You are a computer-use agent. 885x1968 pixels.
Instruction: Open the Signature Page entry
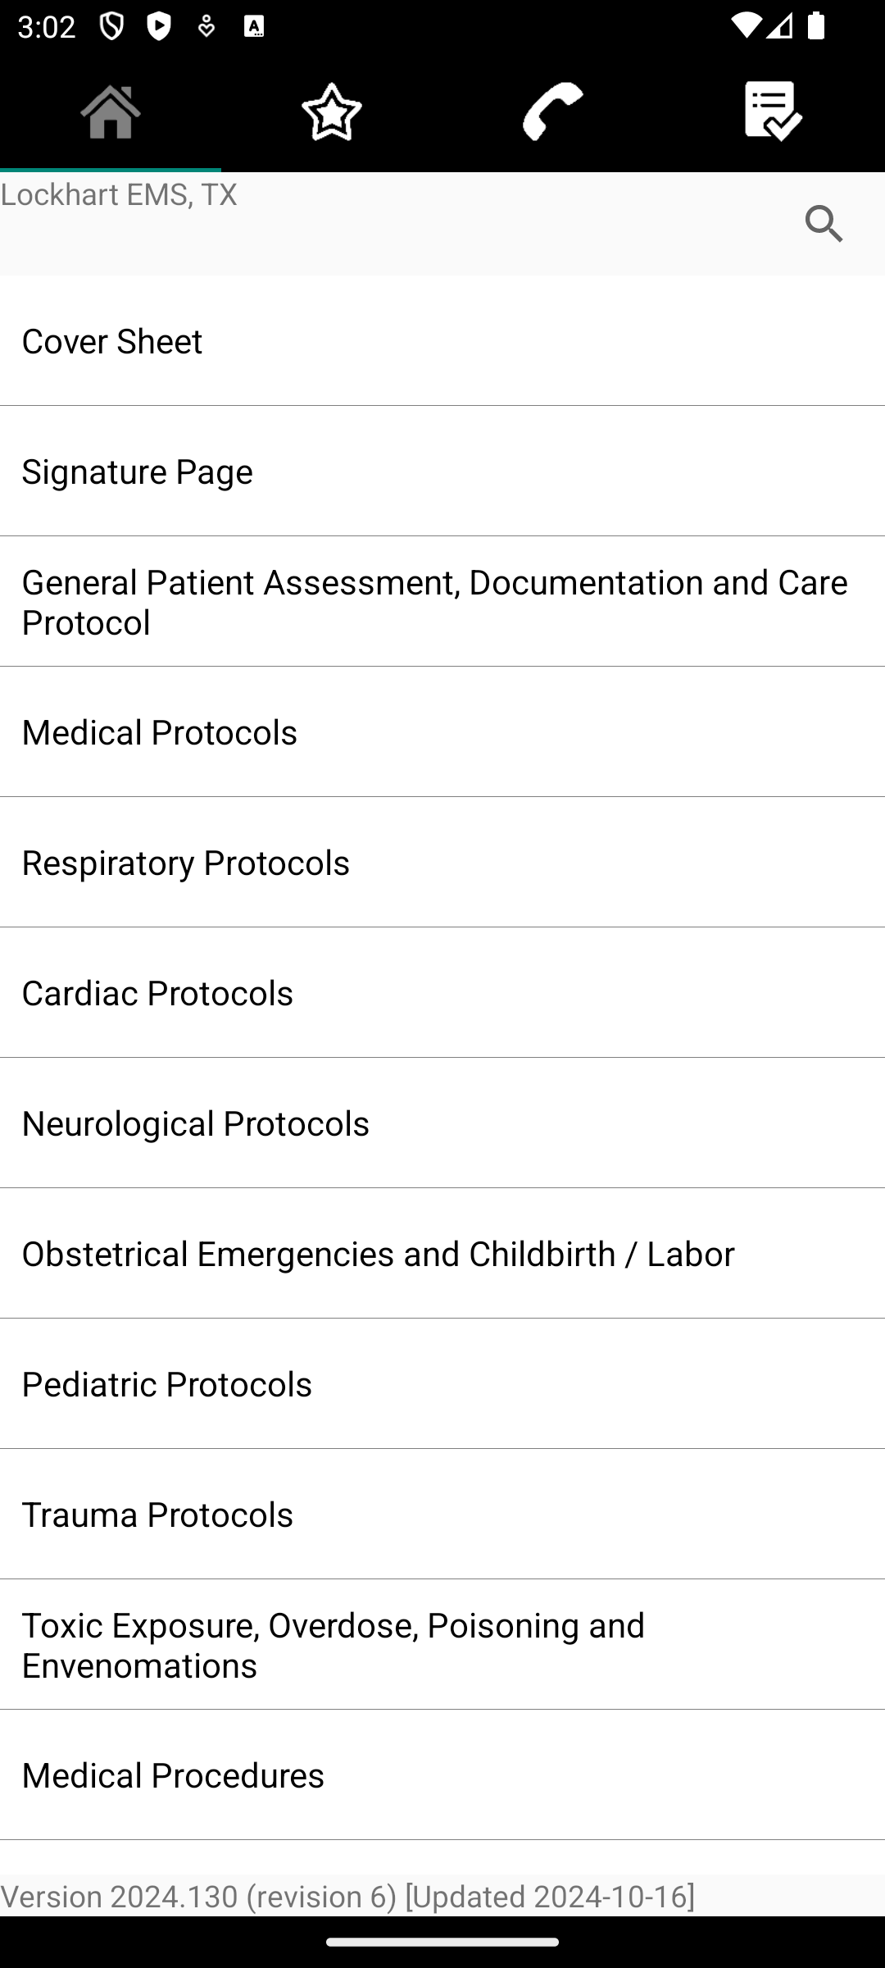[x=442, y=471]
